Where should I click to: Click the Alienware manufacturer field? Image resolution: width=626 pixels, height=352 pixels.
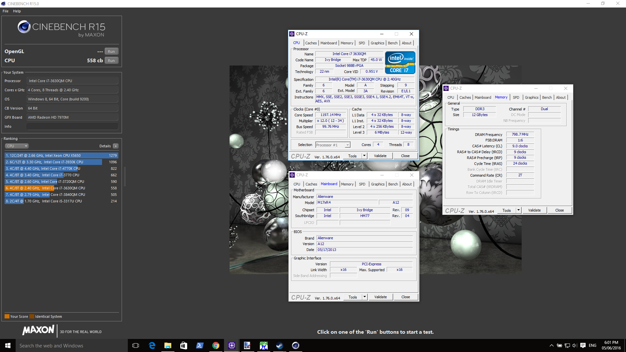pos(365,197)
